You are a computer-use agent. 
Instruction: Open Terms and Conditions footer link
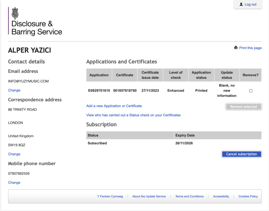189,197
